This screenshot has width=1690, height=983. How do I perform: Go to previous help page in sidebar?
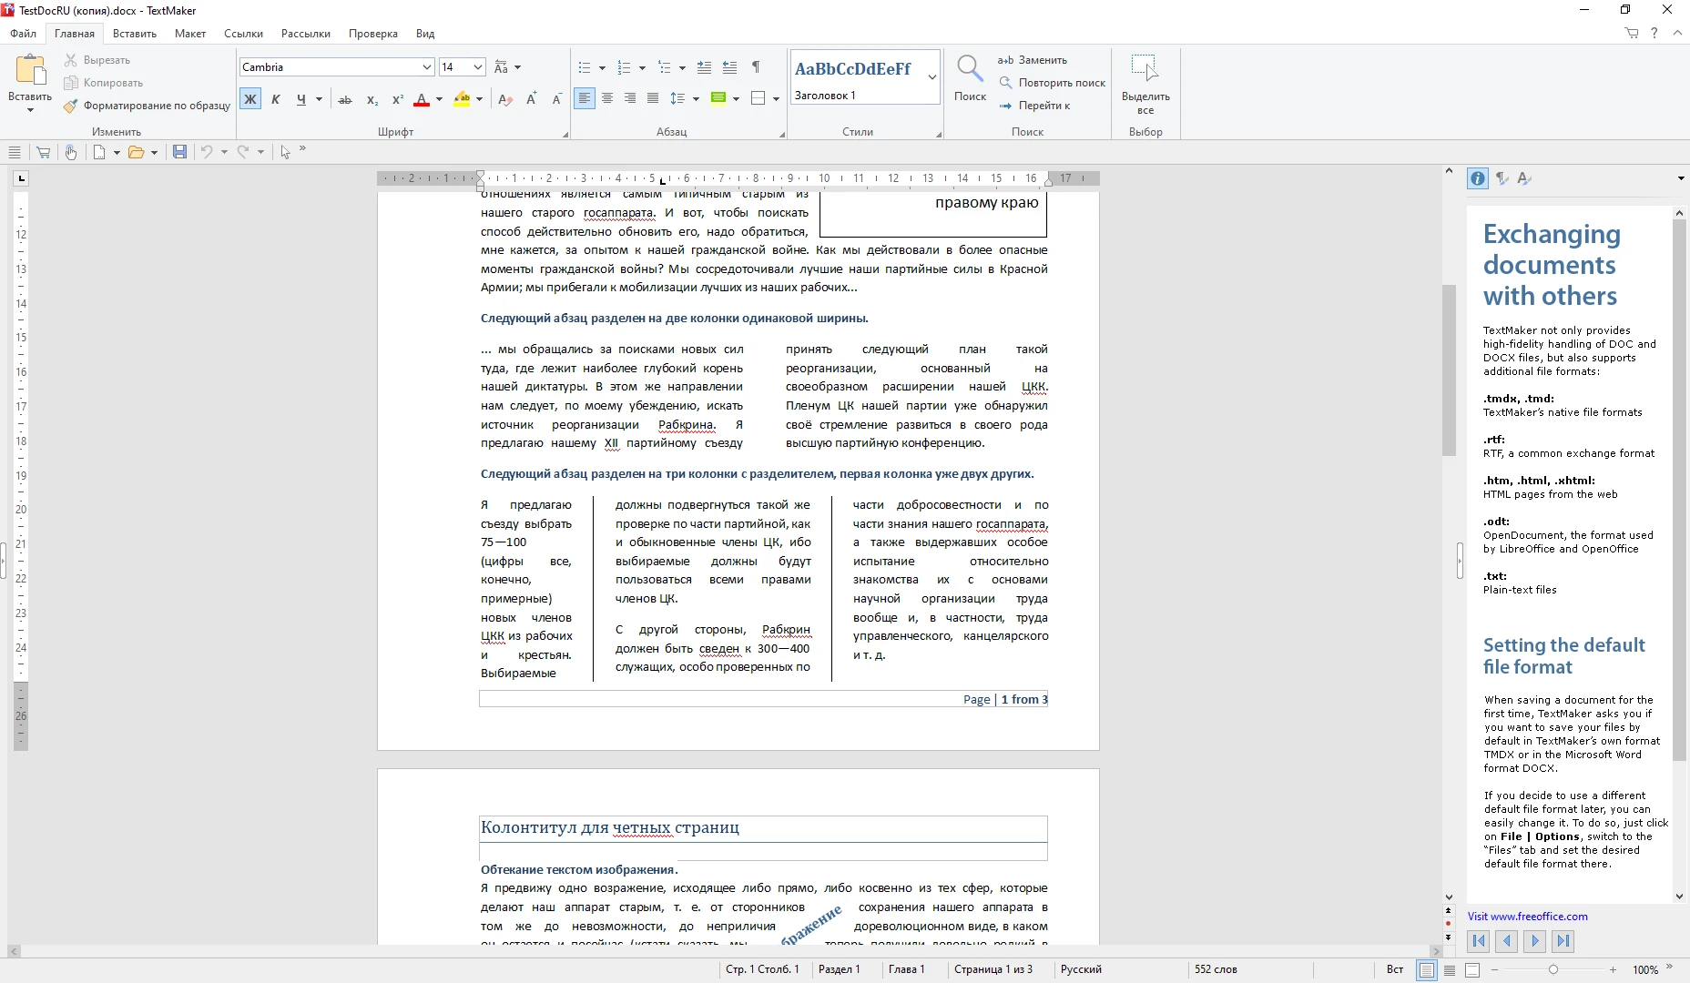point(1507,941)
